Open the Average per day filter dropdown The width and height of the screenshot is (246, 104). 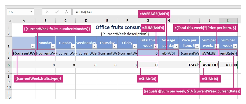(x=176, y=46)
